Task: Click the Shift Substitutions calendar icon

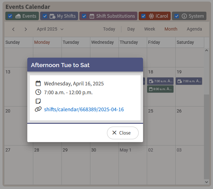Action: 92,16
